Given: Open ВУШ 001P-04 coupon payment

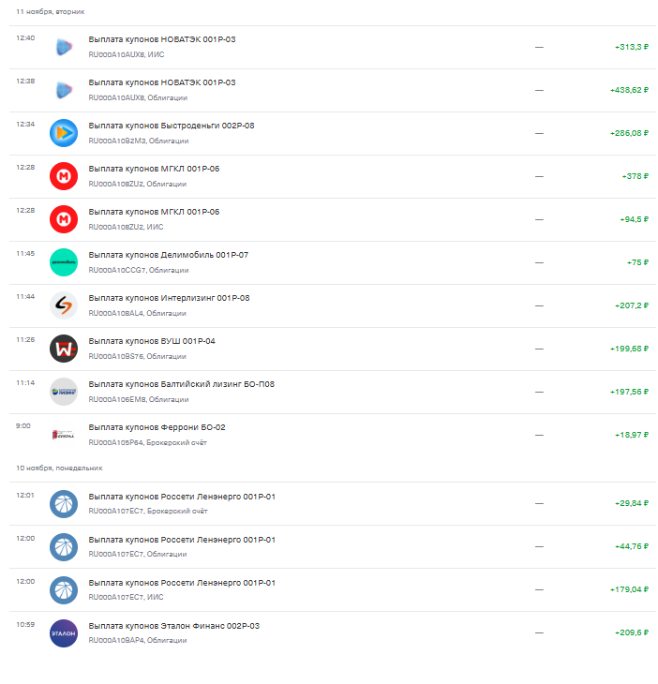Looking at the screenshot, I should 333,349.
